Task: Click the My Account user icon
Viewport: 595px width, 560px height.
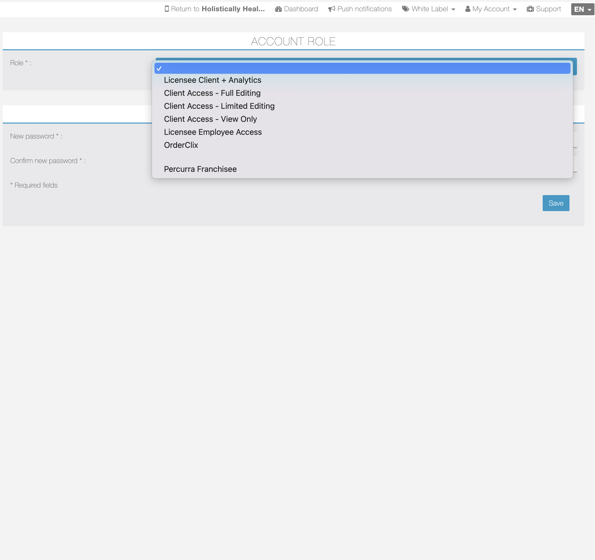Action: coord(468,9)
